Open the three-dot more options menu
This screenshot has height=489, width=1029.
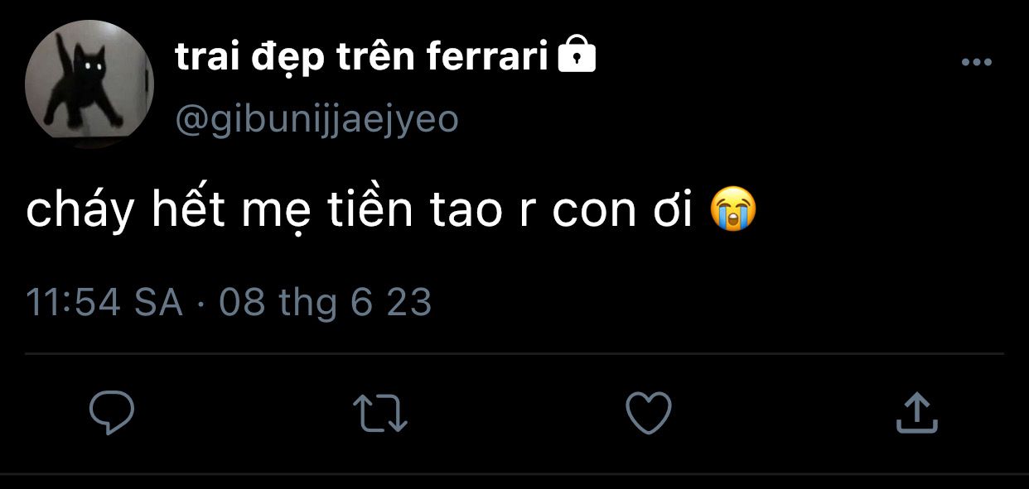coord(976,63)
